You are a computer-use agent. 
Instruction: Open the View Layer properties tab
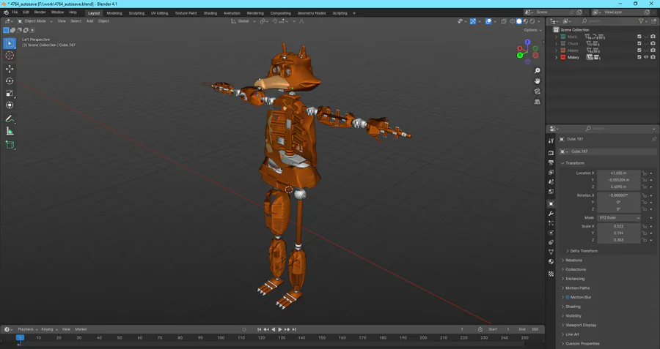(551, 172)
